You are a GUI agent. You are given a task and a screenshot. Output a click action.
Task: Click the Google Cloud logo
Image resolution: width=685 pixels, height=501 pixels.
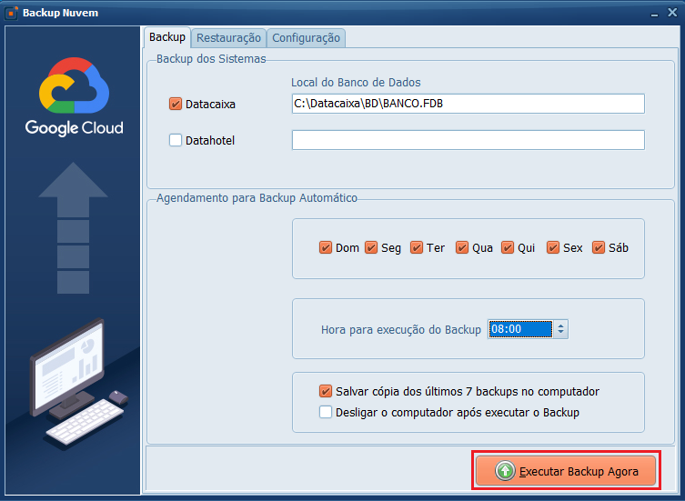click(x=74, y=96)
